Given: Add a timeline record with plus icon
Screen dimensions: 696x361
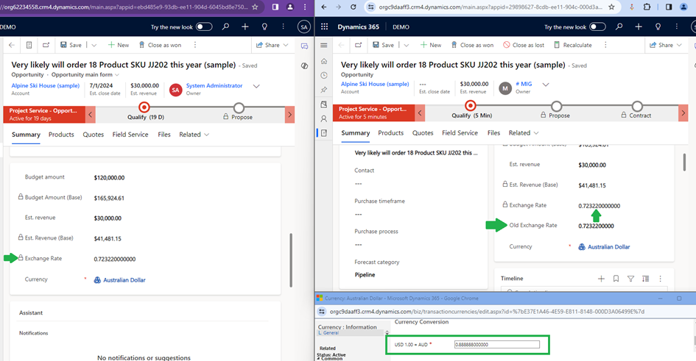Looking at the screenshot, I should (601, 279).
